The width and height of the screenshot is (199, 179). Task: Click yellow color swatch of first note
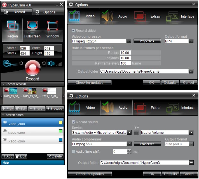60,122
